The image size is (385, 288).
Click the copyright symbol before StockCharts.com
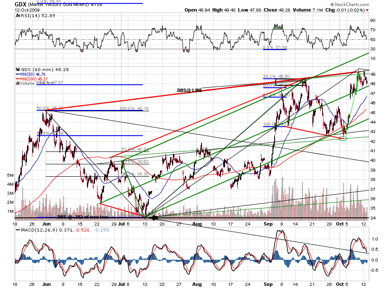pyautogui.click(x=332, y=4)
